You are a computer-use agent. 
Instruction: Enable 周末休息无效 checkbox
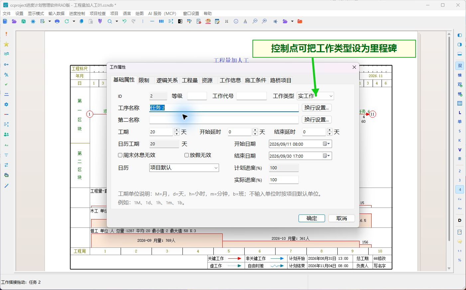[120, 155]
